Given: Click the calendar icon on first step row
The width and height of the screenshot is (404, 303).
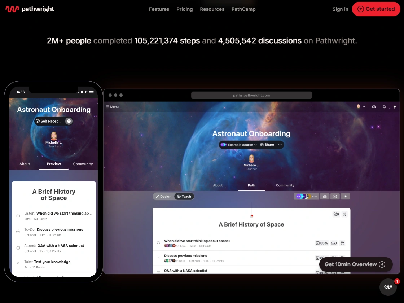Looking at the screenshot, I should click(342, 243).
